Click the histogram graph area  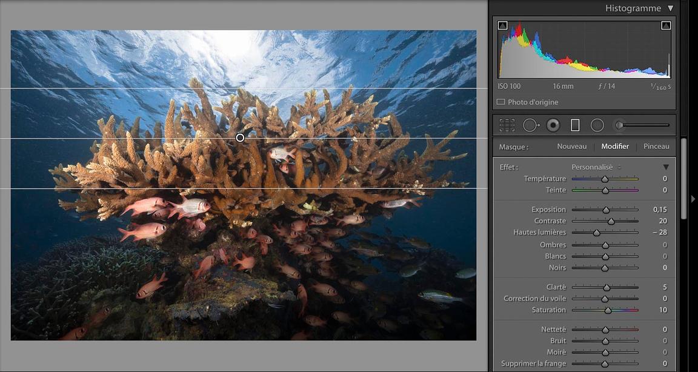pos(584,50)
